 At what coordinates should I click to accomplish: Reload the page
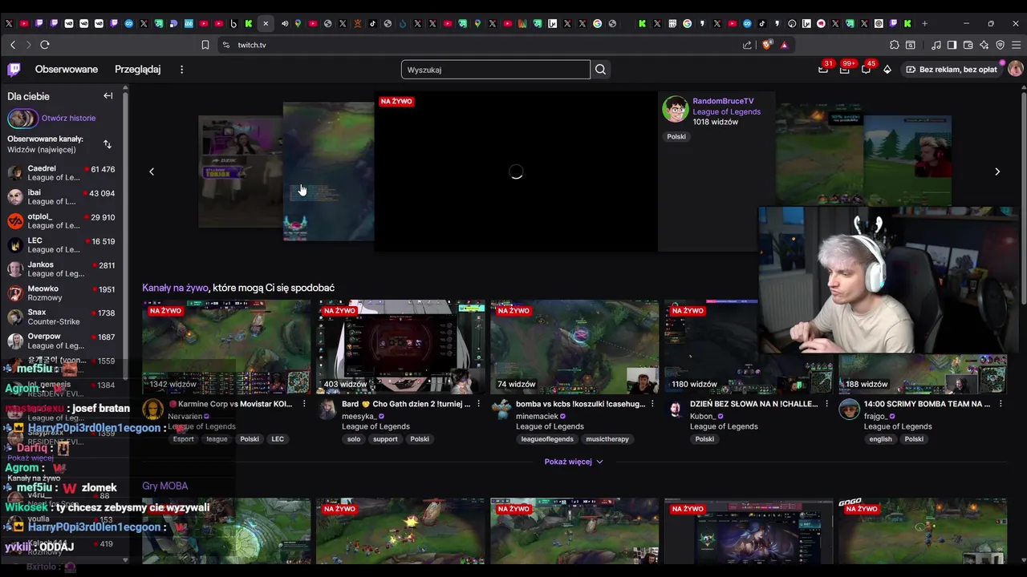click(x=45, y=45)
